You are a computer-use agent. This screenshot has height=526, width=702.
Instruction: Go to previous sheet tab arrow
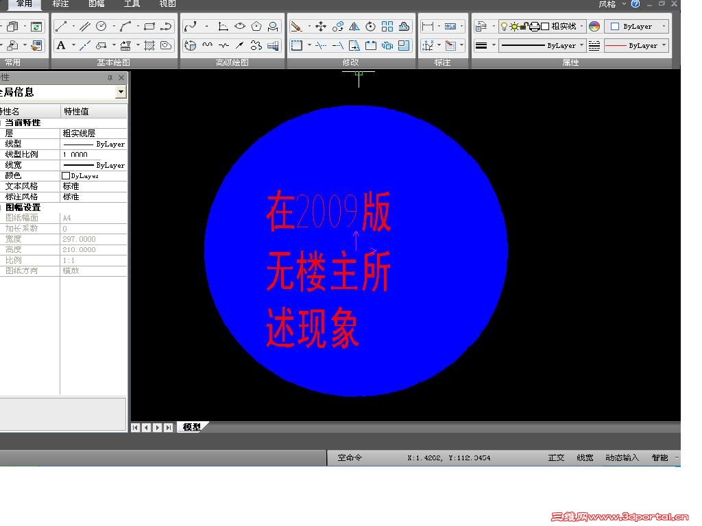click(x=147, y=427)
